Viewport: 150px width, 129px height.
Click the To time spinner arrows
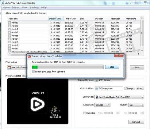(x=142, y=113)
